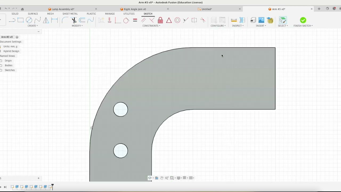Switch to the Lamp Assembly v0 document tab

click(63, 9)
